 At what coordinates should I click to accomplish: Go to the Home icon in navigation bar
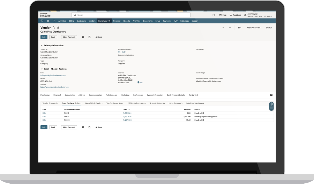(54, 21)
